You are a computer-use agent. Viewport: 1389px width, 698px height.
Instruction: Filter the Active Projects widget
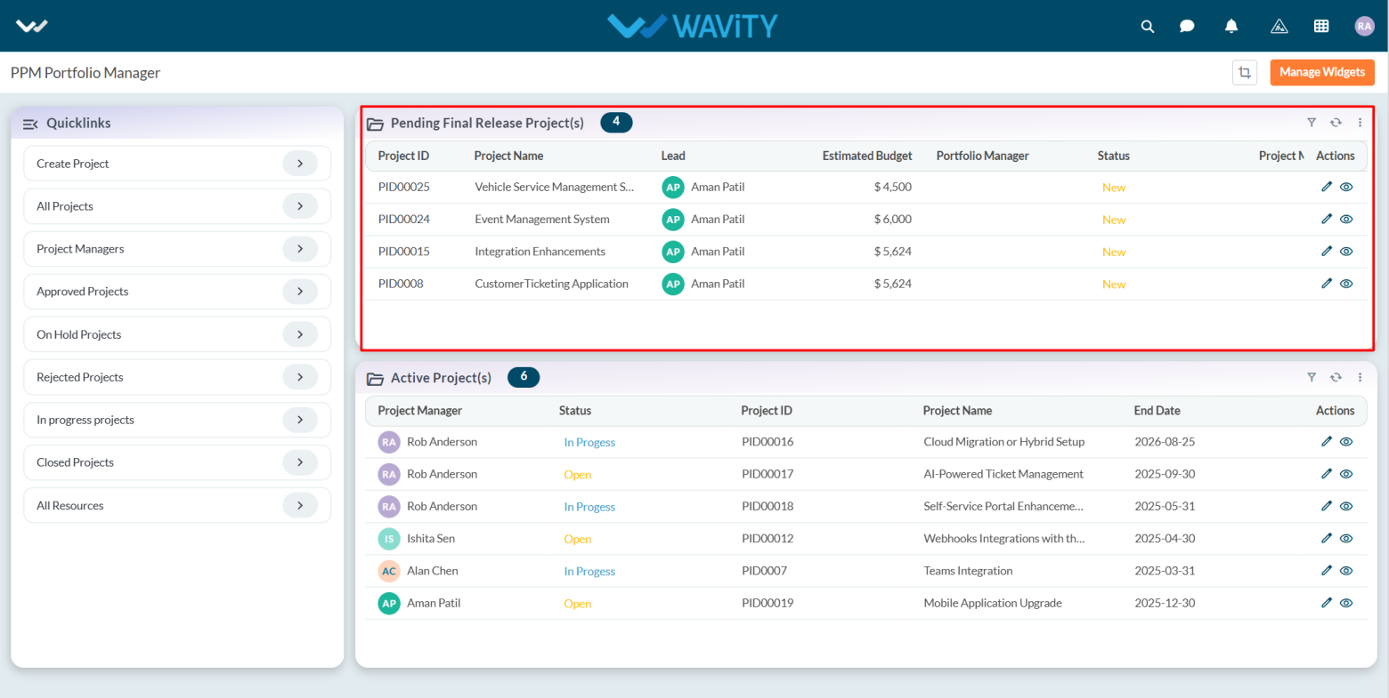coord(1312,377)
